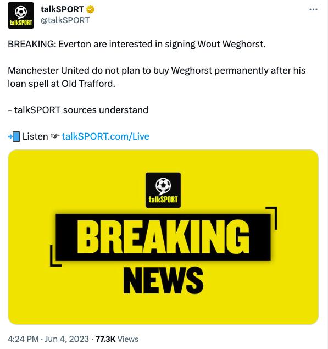Click the NEWS text in the yellow image

click(x=163, y=280)
